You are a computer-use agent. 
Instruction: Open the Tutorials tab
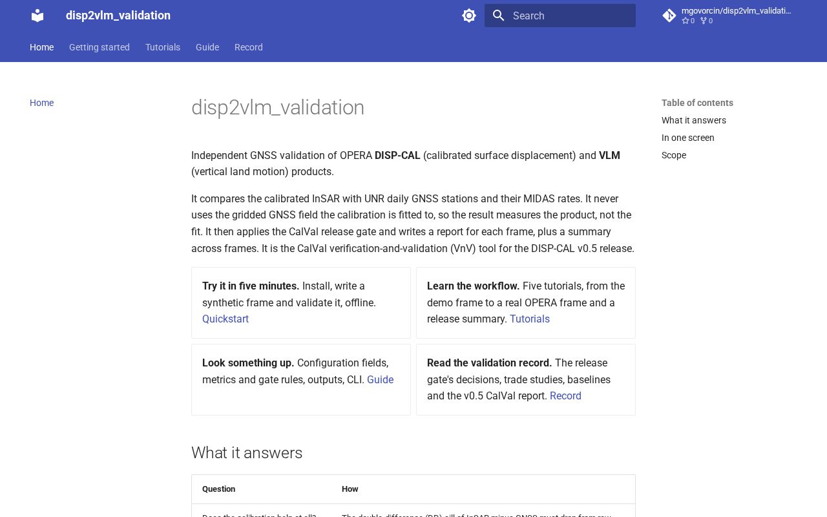click(x=163, y=47)
